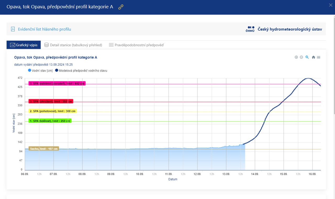335x199 pixels.
Task: Click the 1. SPA (bdělost) limit 250 cm label
Action: coord(50,121)
